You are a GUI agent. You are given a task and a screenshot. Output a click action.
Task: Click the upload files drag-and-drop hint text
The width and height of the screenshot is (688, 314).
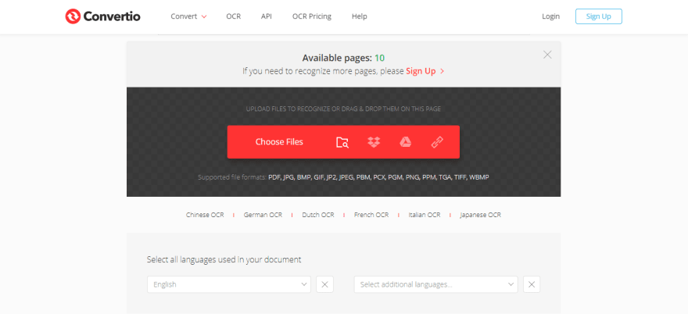point(343,109)
